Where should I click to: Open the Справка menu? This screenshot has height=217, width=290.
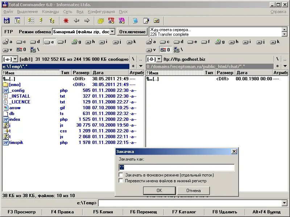278,12
